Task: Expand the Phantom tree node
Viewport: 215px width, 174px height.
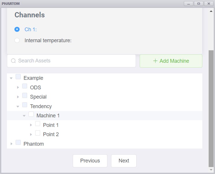Action: click(x=11, y=144)
